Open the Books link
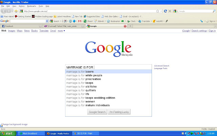Image resolution: width=217 pixels, height=136 pixels. coord(35,31)
